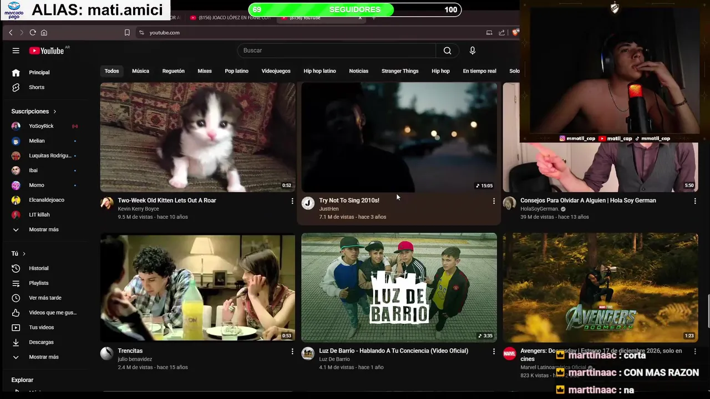The height and width of the screenshot is (399, 710).
Task: Open JustHen channel avatar
Action: (308, 203)
